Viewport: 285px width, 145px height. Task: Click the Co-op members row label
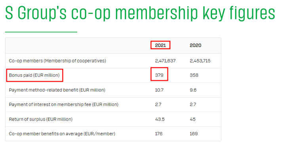[57, 61]
